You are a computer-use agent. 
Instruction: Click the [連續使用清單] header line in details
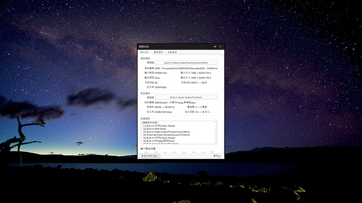click(x=152, y=123)
